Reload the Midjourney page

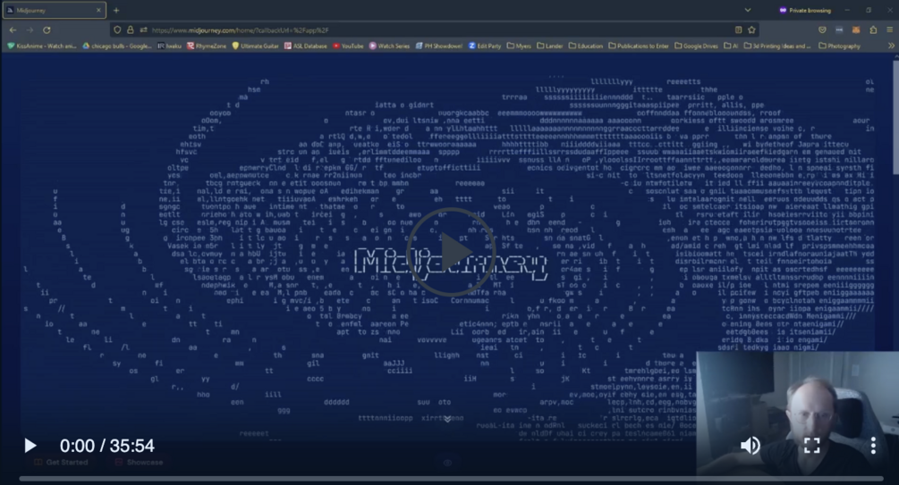pos(47,29)
